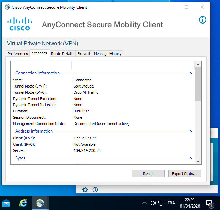220x210 pixels.
Task: Click the small info icon beside gear
Action: (x=95, y=189)
